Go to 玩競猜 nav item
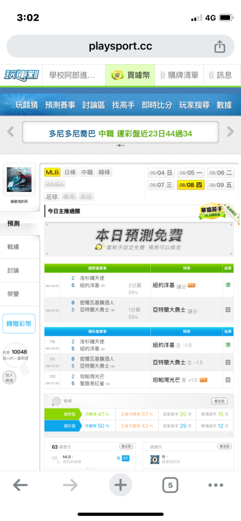The width and height of the screenshot is (241, 521). (x=27, y=105)
